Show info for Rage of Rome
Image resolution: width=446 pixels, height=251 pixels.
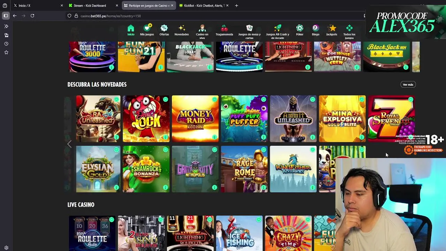pyautogui.click(x=263, y=188)
